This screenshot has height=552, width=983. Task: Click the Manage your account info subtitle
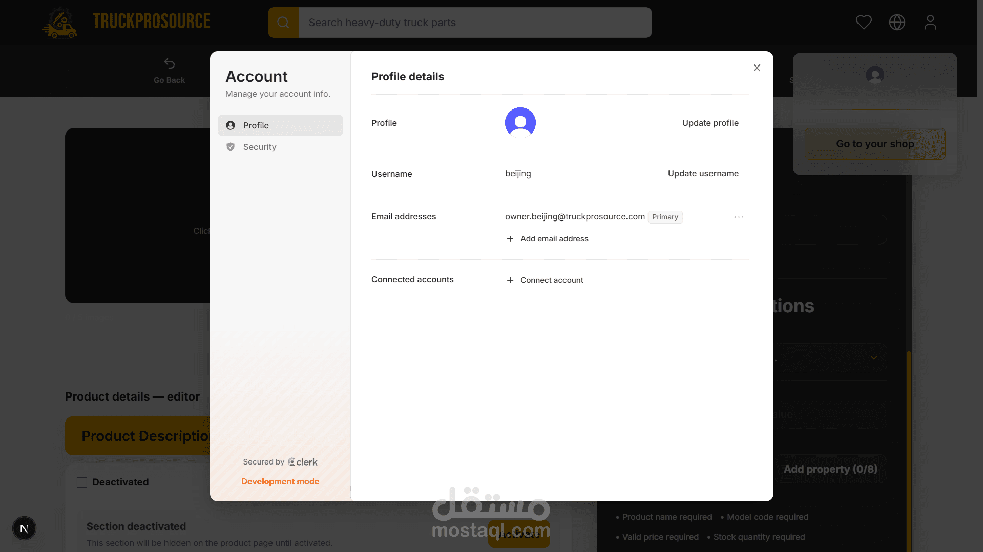point(278,94)
